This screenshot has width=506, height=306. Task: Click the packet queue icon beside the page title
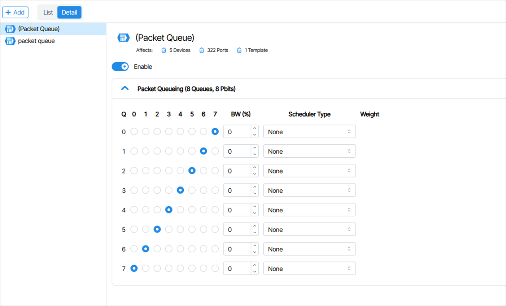click(123, 38)
